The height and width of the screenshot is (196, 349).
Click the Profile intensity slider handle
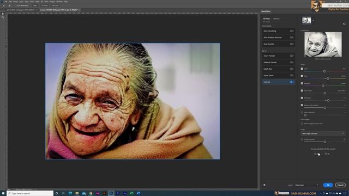coord(325,142)
